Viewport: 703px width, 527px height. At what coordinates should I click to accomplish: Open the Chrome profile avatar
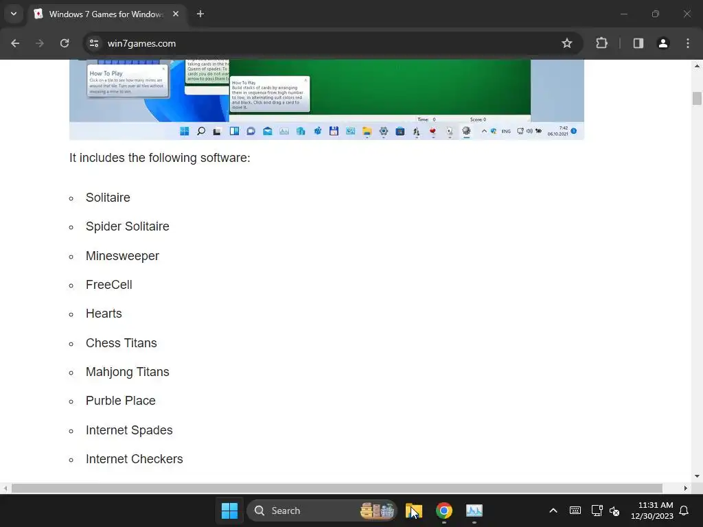663,43
